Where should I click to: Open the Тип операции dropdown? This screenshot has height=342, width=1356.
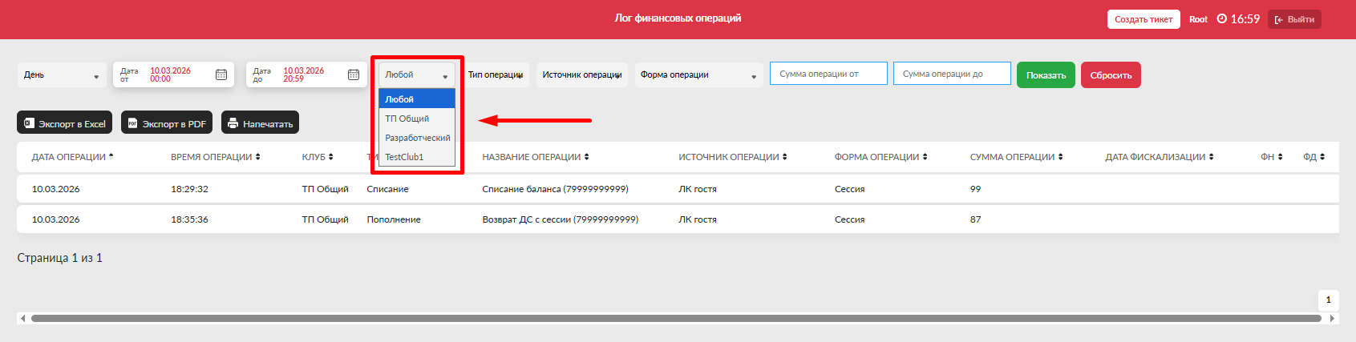tap(496, 75)
